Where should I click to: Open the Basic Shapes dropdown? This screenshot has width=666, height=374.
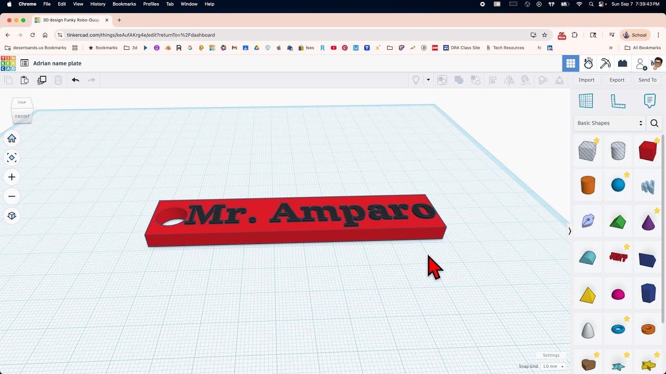[x=610, y=123]
